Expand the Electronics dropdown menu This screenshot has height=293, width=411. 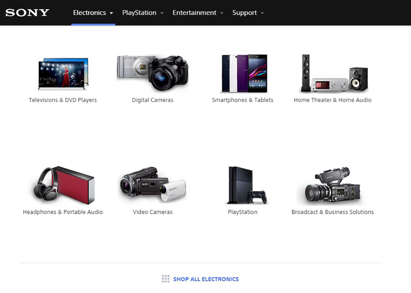click(93, 13)
